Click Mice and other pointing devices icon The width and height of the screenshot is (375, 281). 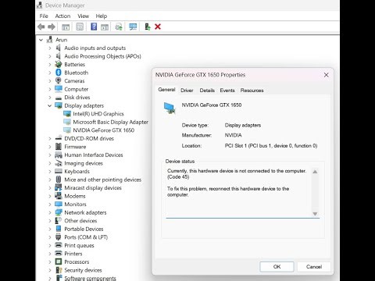coord(59,180)
